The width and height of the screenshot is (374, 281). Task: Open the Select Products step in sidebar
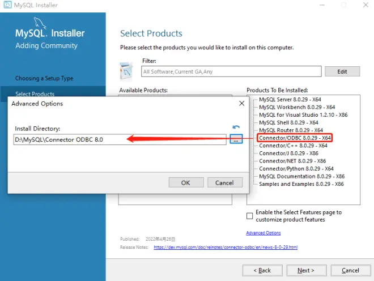[x=35, y=93]
